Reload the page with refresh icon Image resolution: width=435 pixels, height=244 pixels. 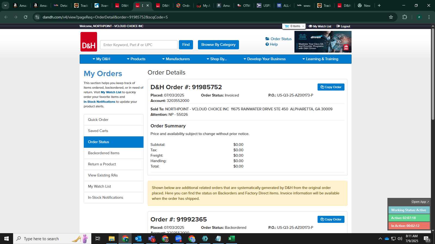[x=26, y=17]
